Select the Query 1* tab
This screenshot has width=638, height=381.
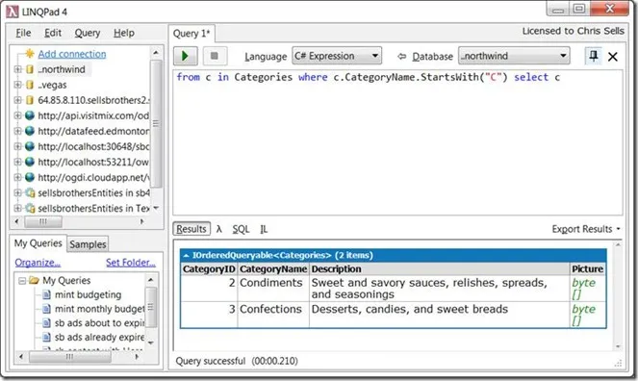coord(191,34)
